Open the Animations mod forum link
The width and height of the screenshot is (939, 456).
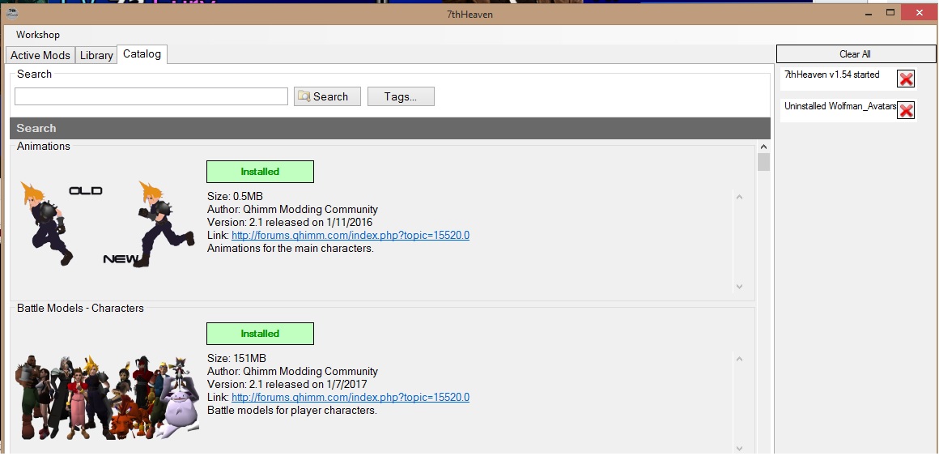(351, 235)
